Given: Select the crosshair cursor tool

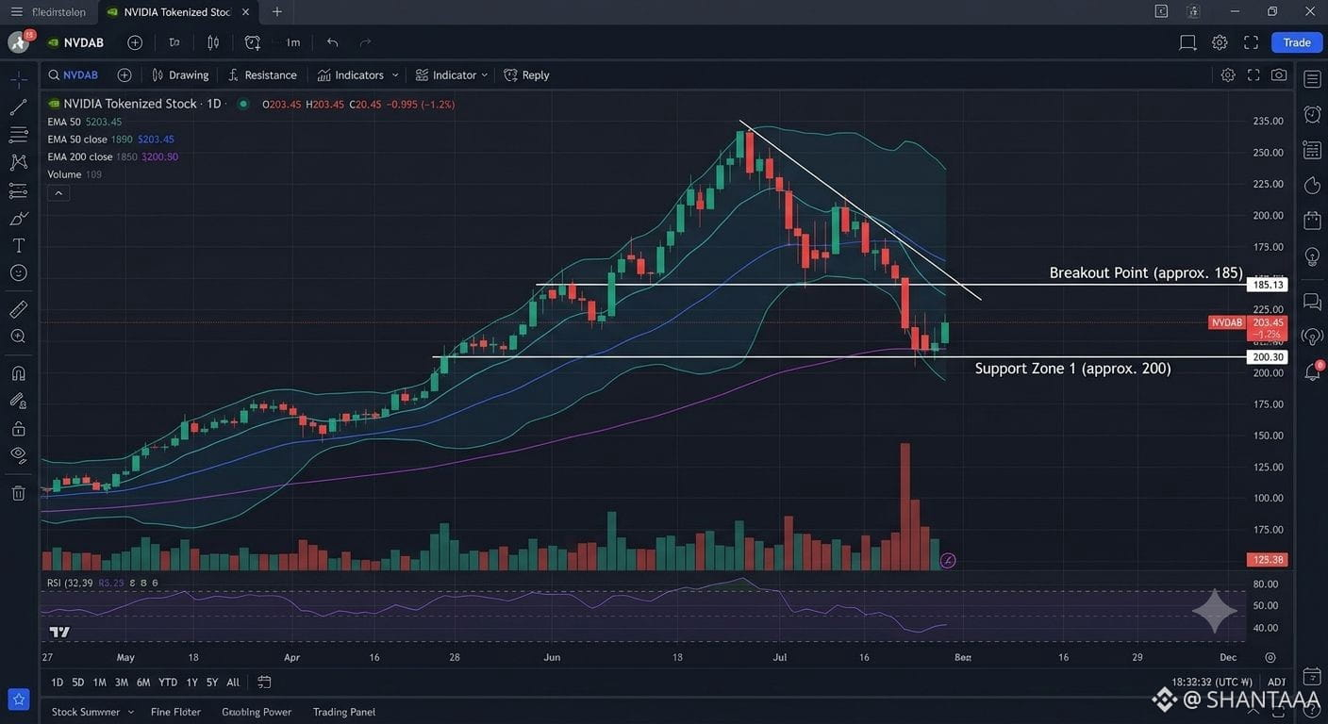Looking at the screenshot, I should click(18, 80).
